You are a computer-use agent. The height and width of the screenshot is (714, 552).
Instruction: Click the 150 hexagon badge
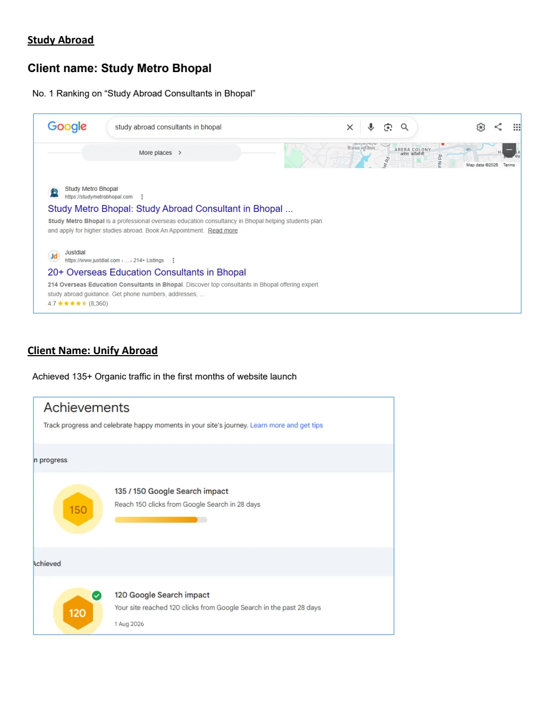[x=78, y=509]
